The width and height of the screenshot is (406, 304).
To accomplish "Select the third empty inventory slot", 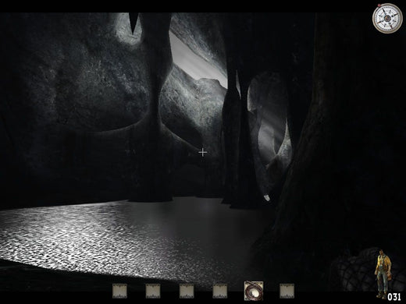I will 187,291.
